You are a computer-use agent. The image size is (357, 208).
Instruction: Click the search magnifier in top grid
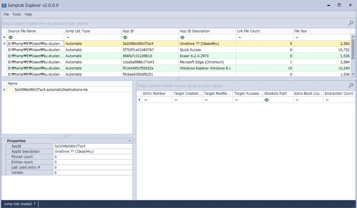click(351, 23)
